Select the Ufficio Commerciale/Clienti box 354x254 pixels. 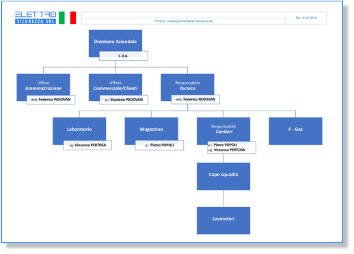click(115, 87)
